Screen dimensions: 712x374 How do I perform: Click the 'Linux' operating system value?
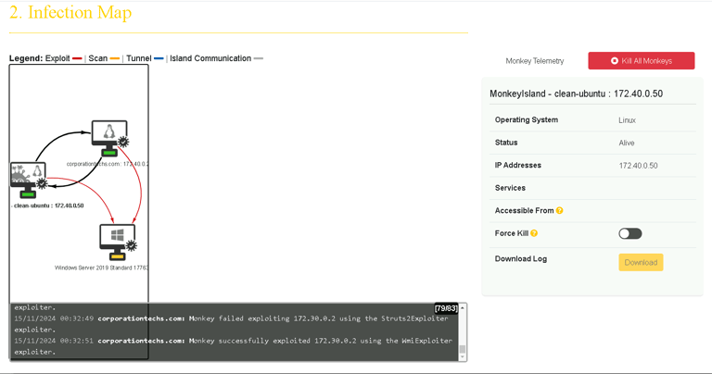pyautogui.click(x=627, y=120)
